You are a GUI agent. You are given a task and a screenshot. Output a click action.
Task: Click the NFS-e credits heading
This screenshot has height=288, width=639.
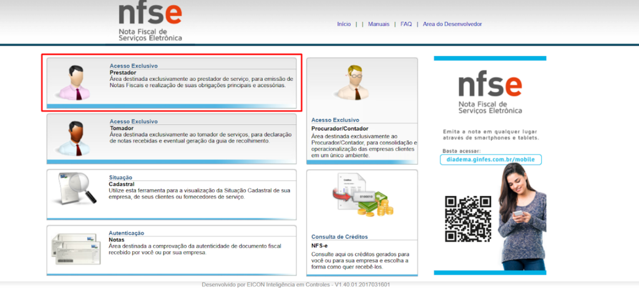320,246
